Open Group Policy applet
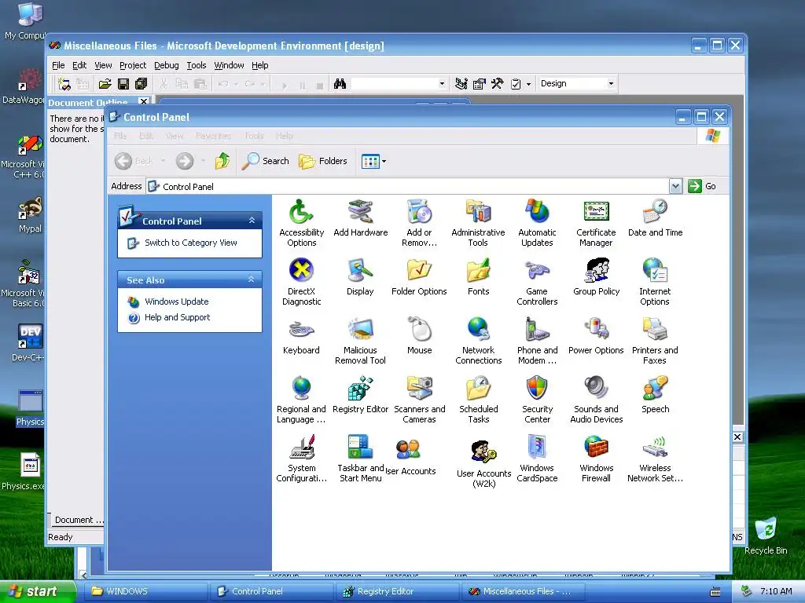805x603 pixels. (x=596, y=278)
